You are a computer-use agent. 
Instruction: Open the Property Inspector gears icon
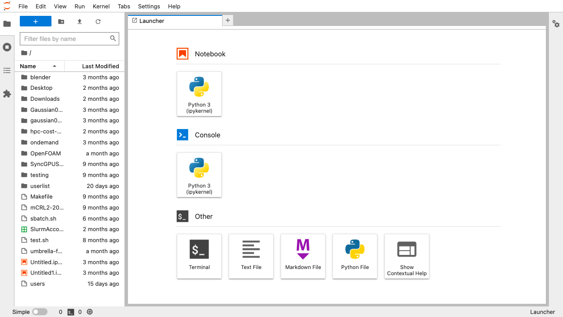(x=556, y=24)
